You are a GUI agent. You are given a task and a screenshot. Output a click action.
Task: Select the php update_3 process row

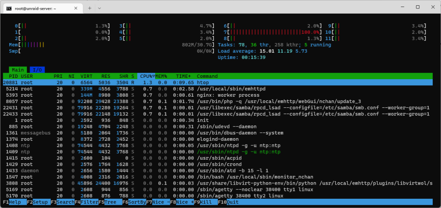coord(218,102)
